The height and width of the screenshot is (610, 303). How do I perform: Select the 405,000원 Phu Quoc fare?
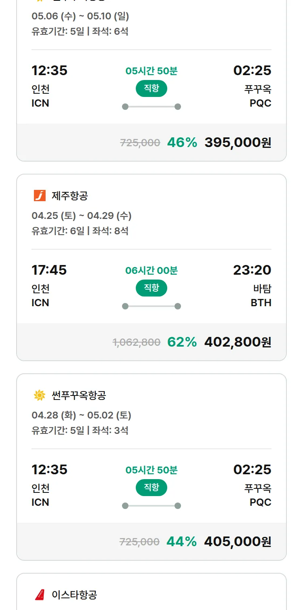tap(238, 542)
